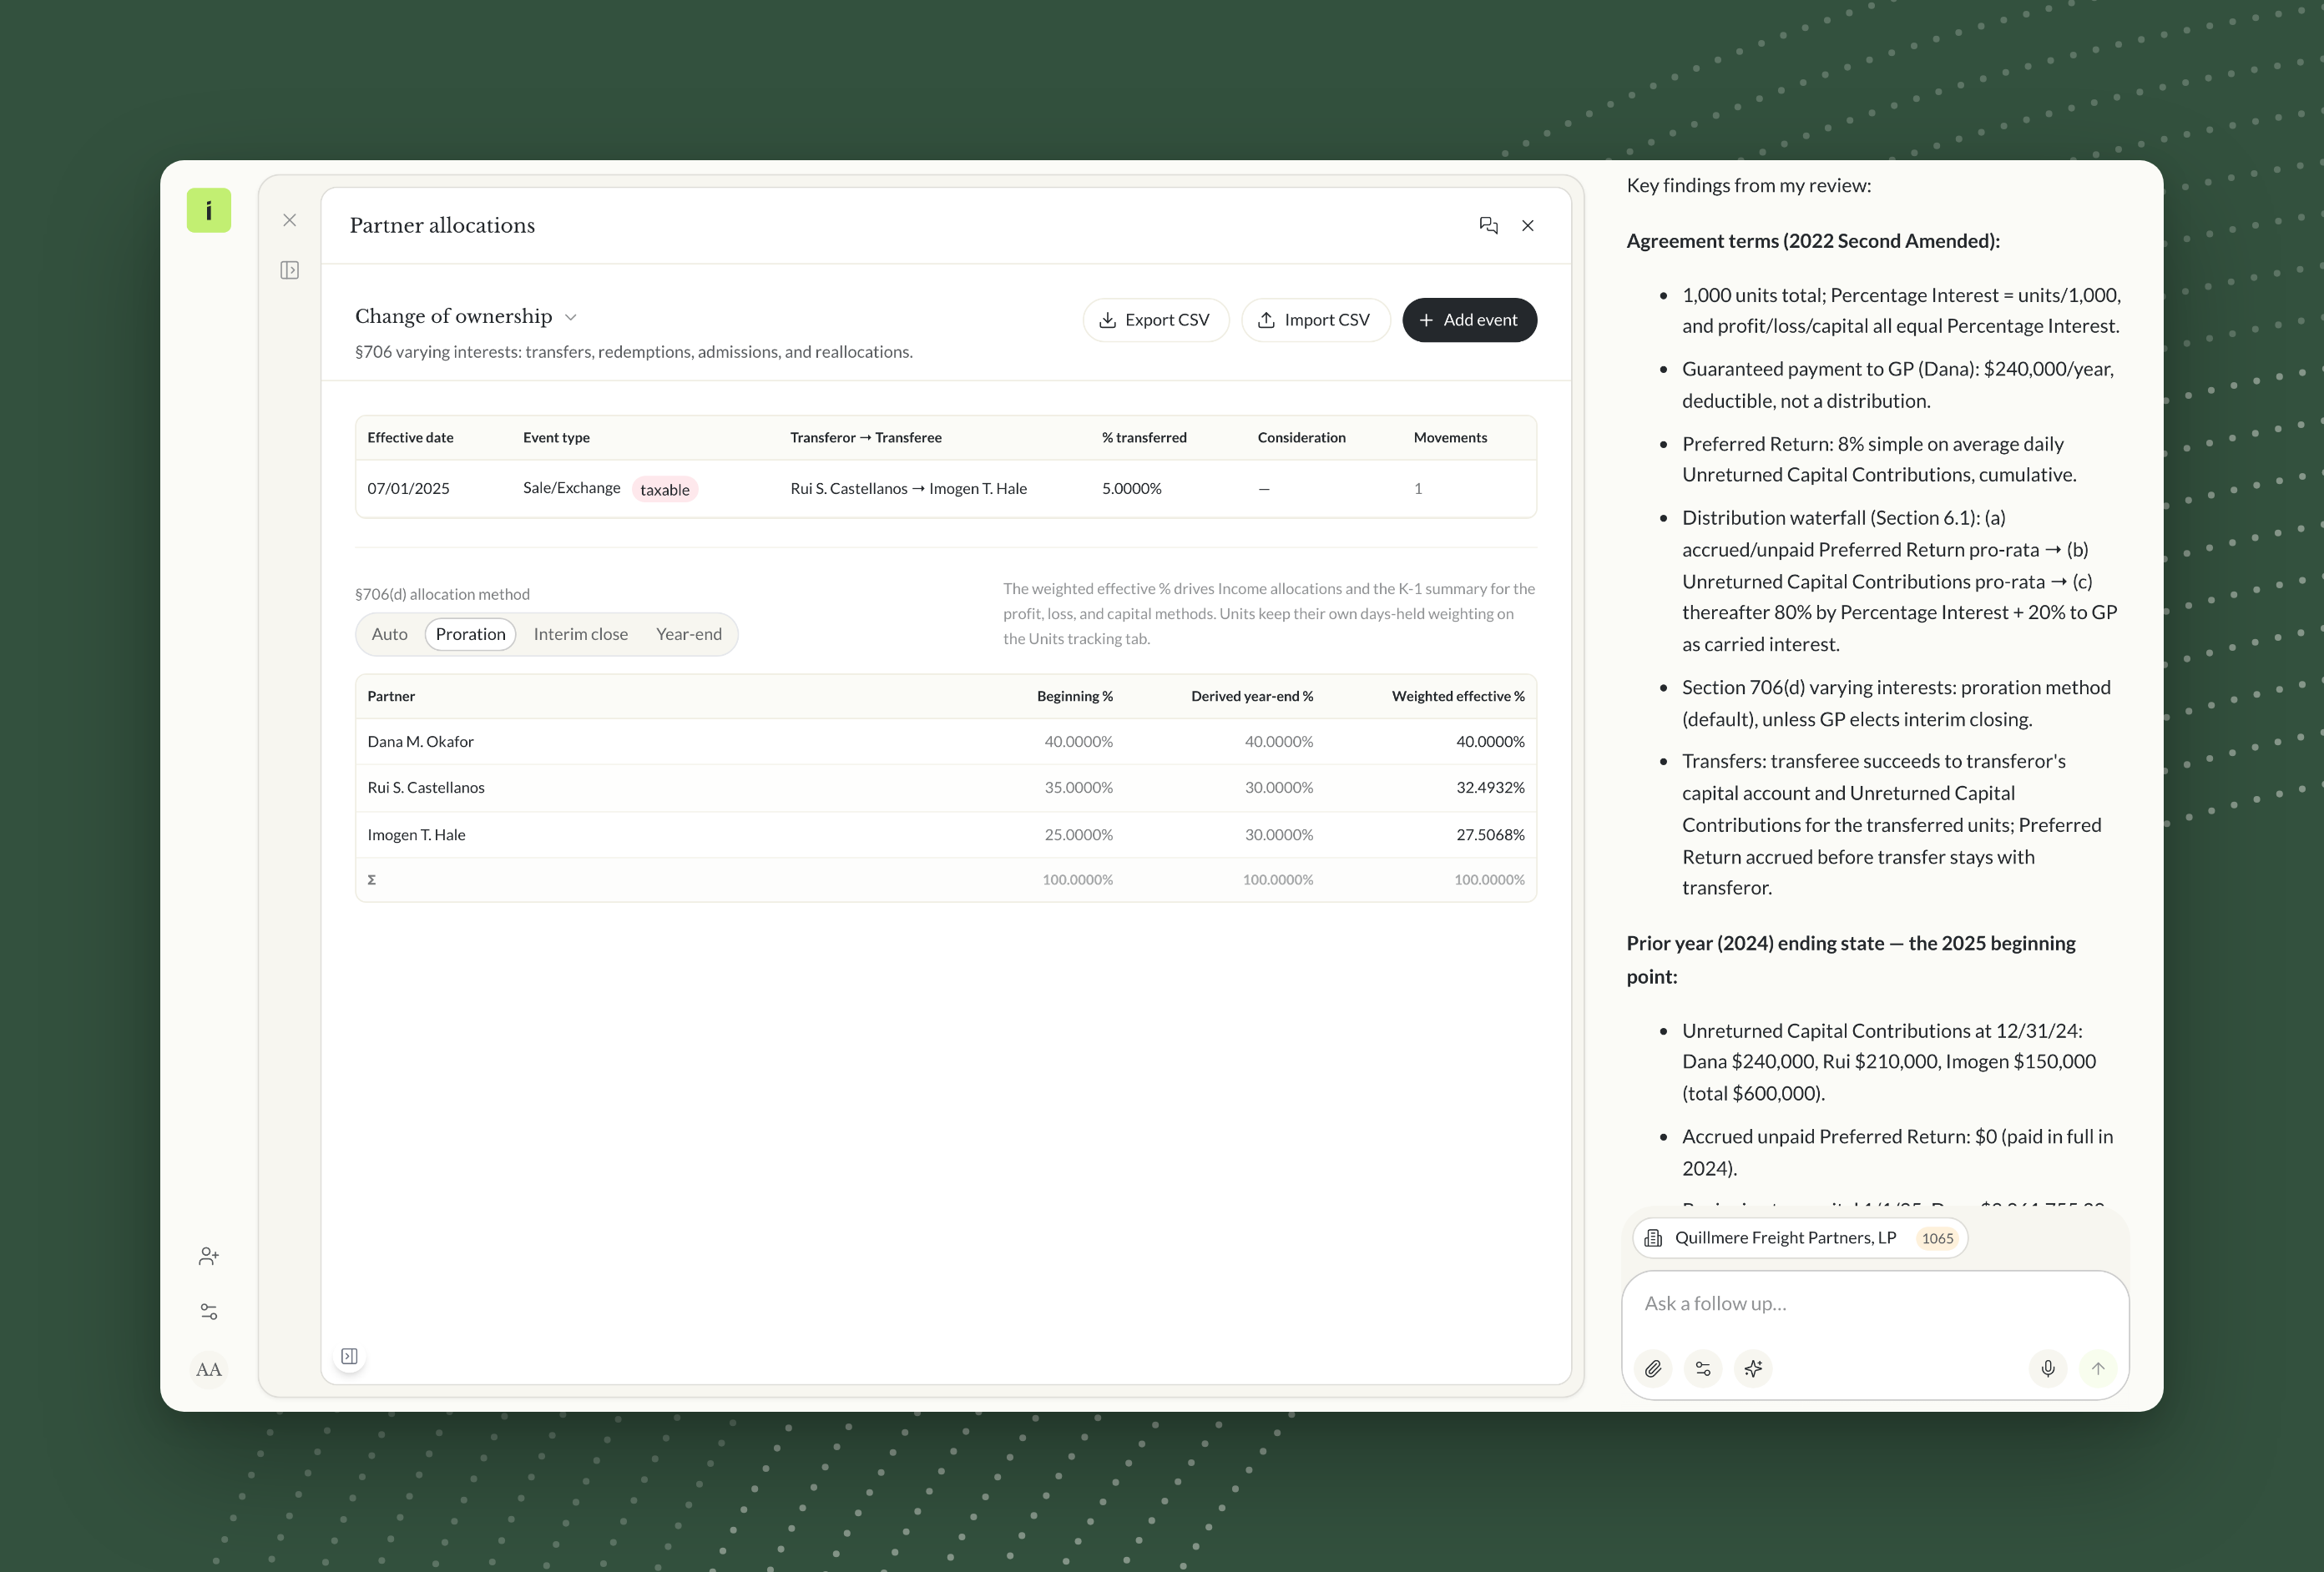This screenshot has height=1572, width=2324.
Task: Click the Beginning % column header
Action: click(1074, 697)
